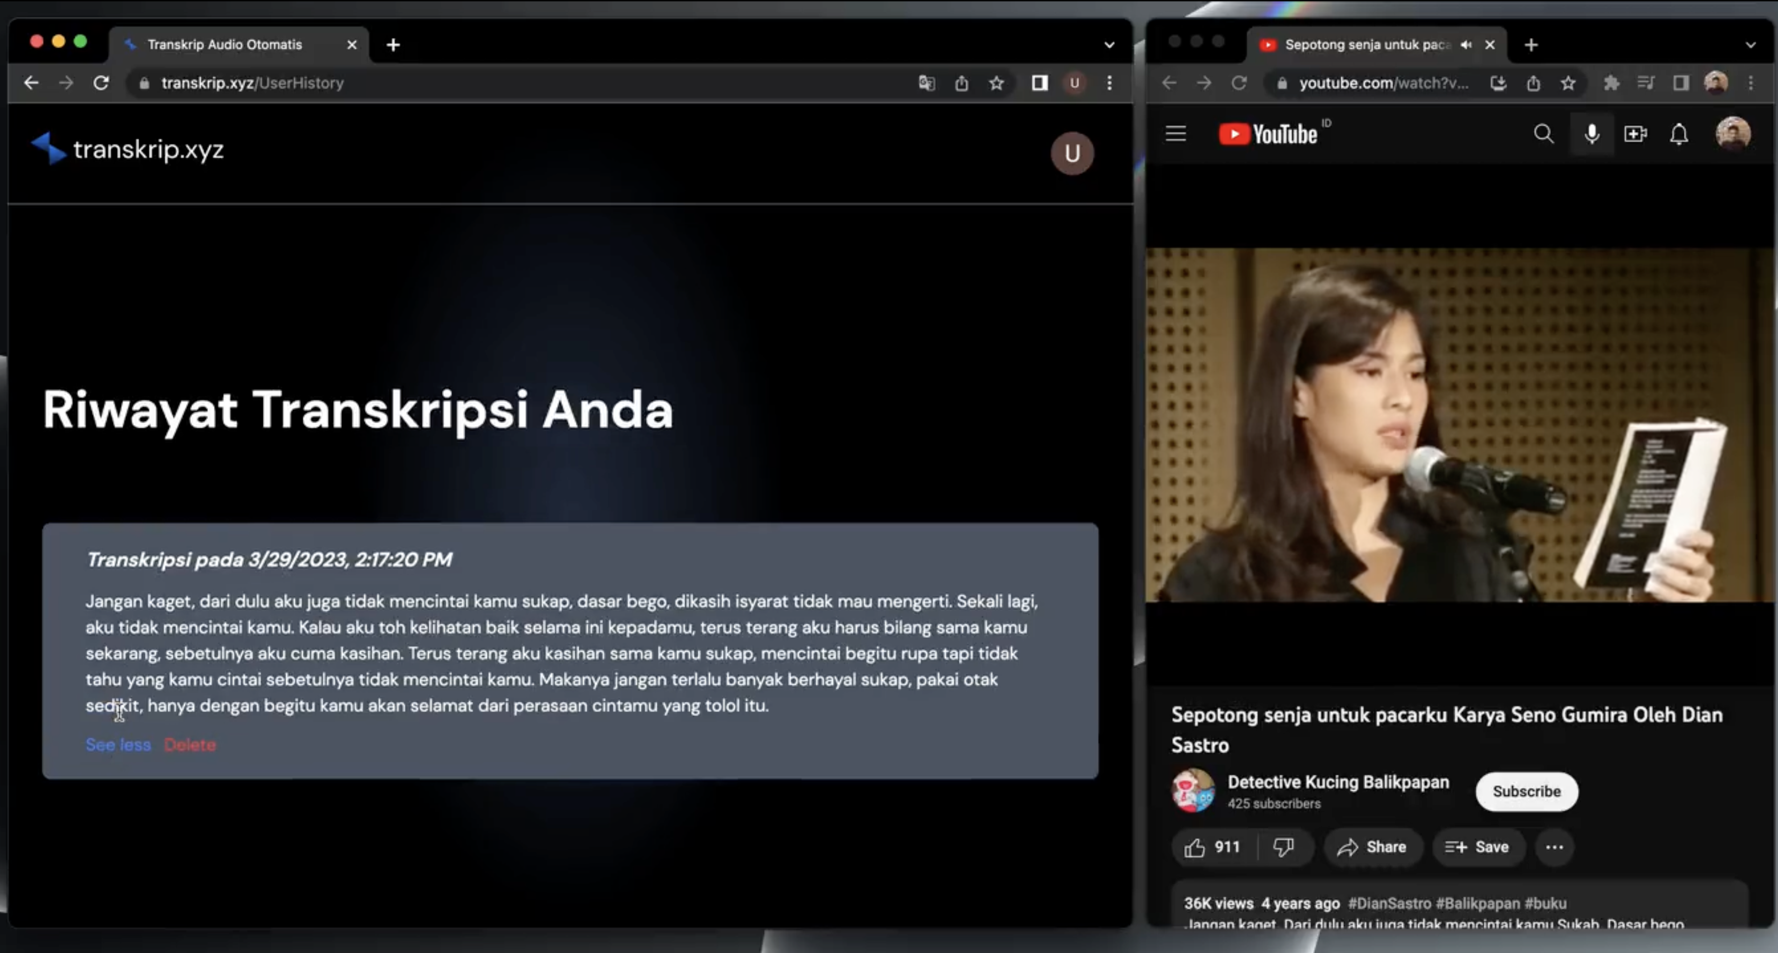
Task: Open new tab in transkrip browser window
Action: click(393, 45)
